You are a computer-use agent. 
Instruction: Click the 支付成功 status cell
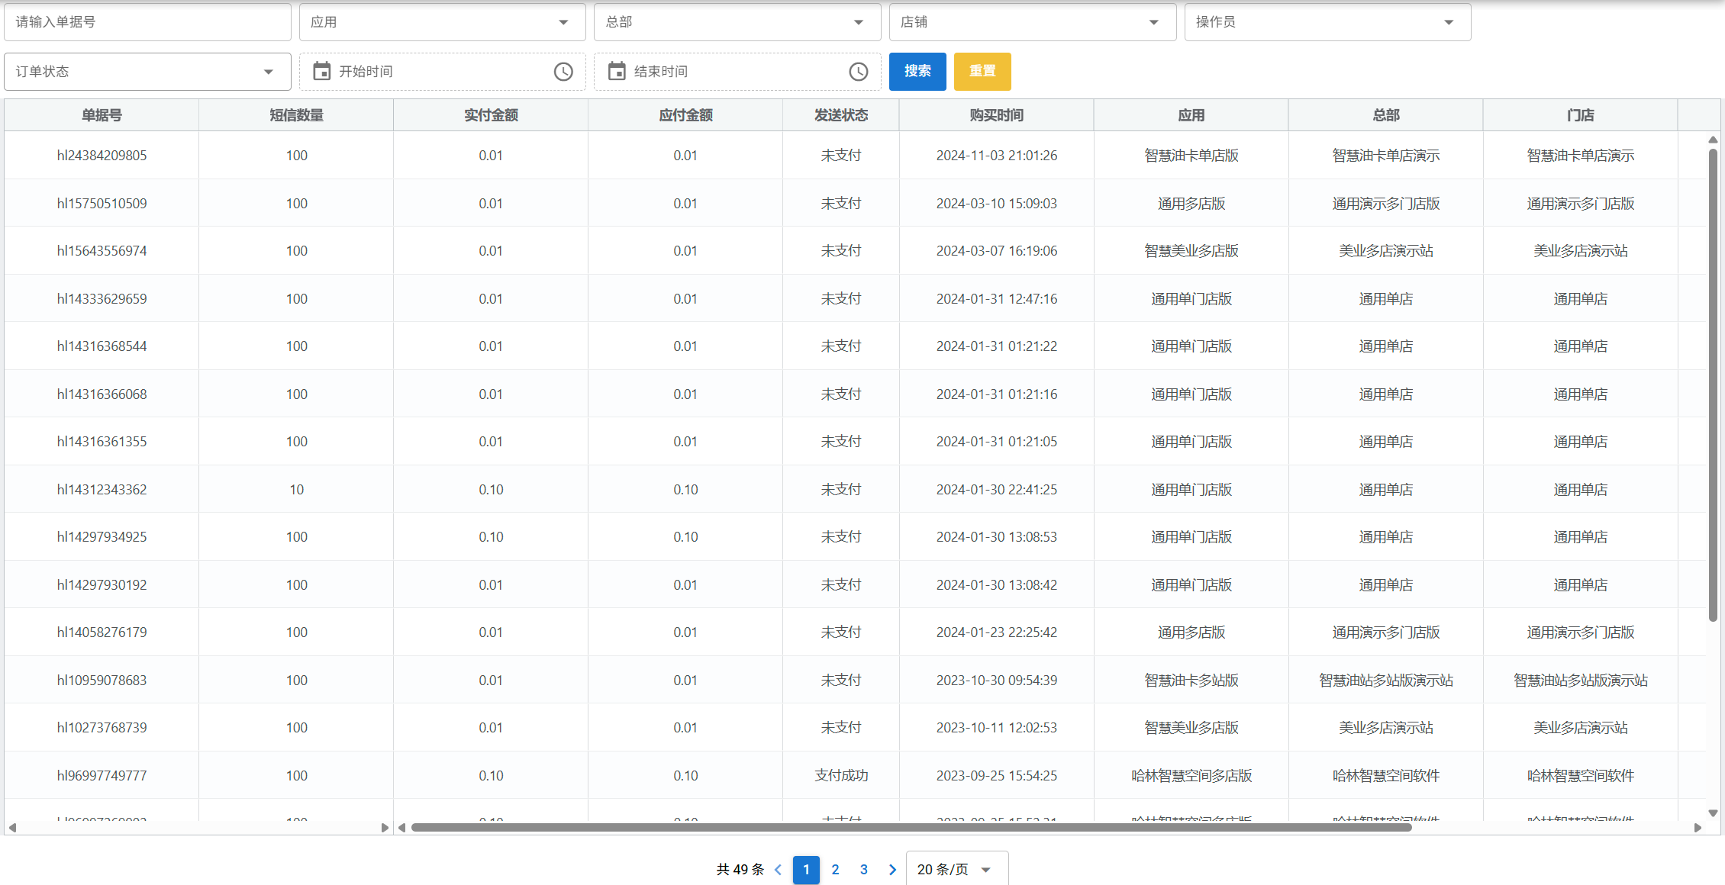[x=841, y=776]
